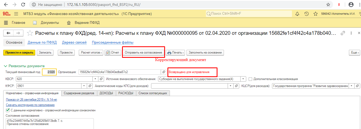361x129 pixels.
Task: Click Состояние согласования text area
Action: [x=50, y=124]
